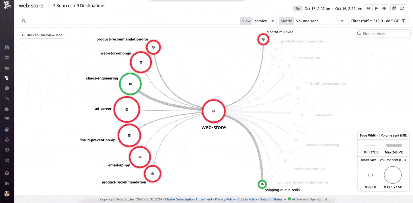The height and width of the screenshot is (203, 413).
Task: Open the Monitors exclamation sidebar icon
Action: pyautogui.click(x=7, y=88)
